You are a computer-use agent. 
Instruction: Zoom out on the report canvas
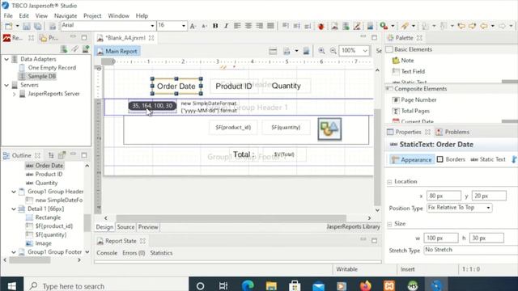333,51
